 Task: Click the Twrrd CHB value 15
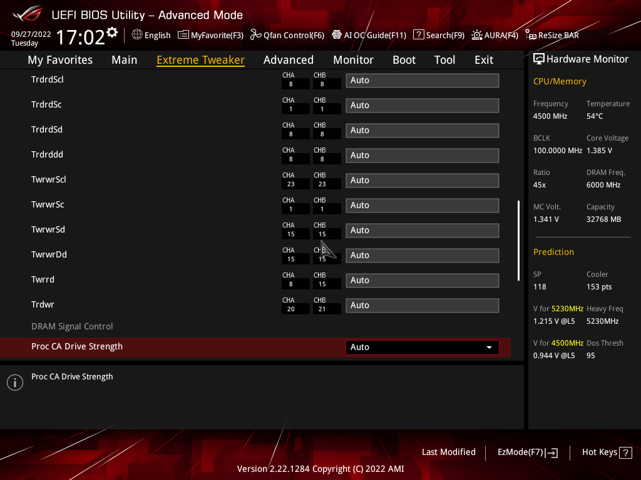pos(322,284)
